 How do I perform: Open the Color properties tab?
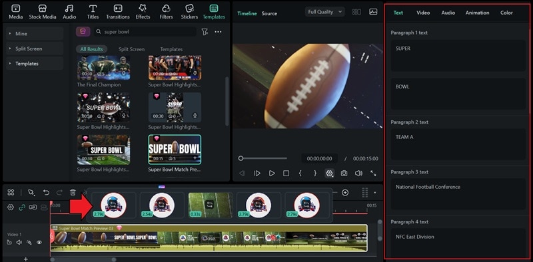click(506, 13)
